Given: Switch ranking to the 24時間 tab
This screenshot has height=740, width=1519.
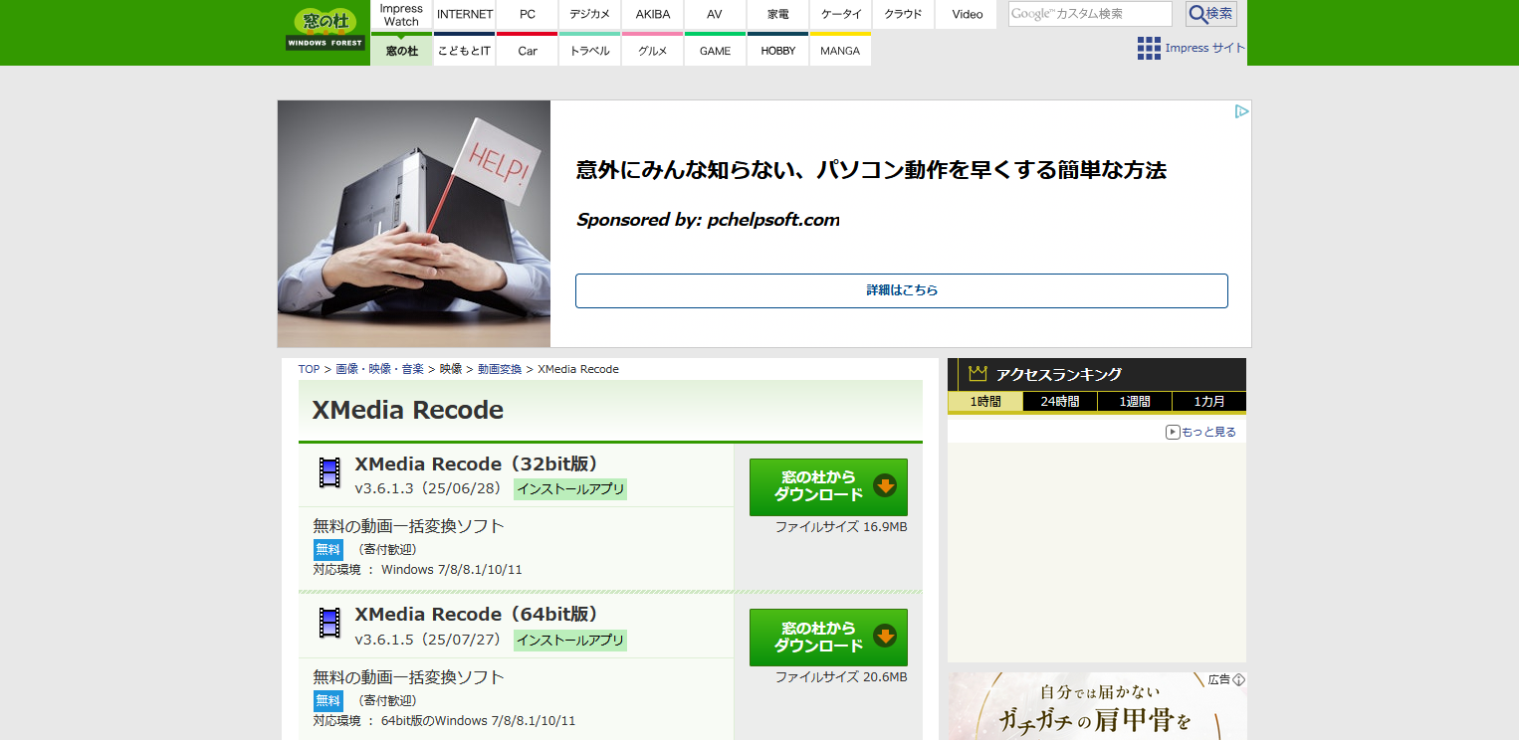Looking at the screenshot, I should coord(1060,402).
